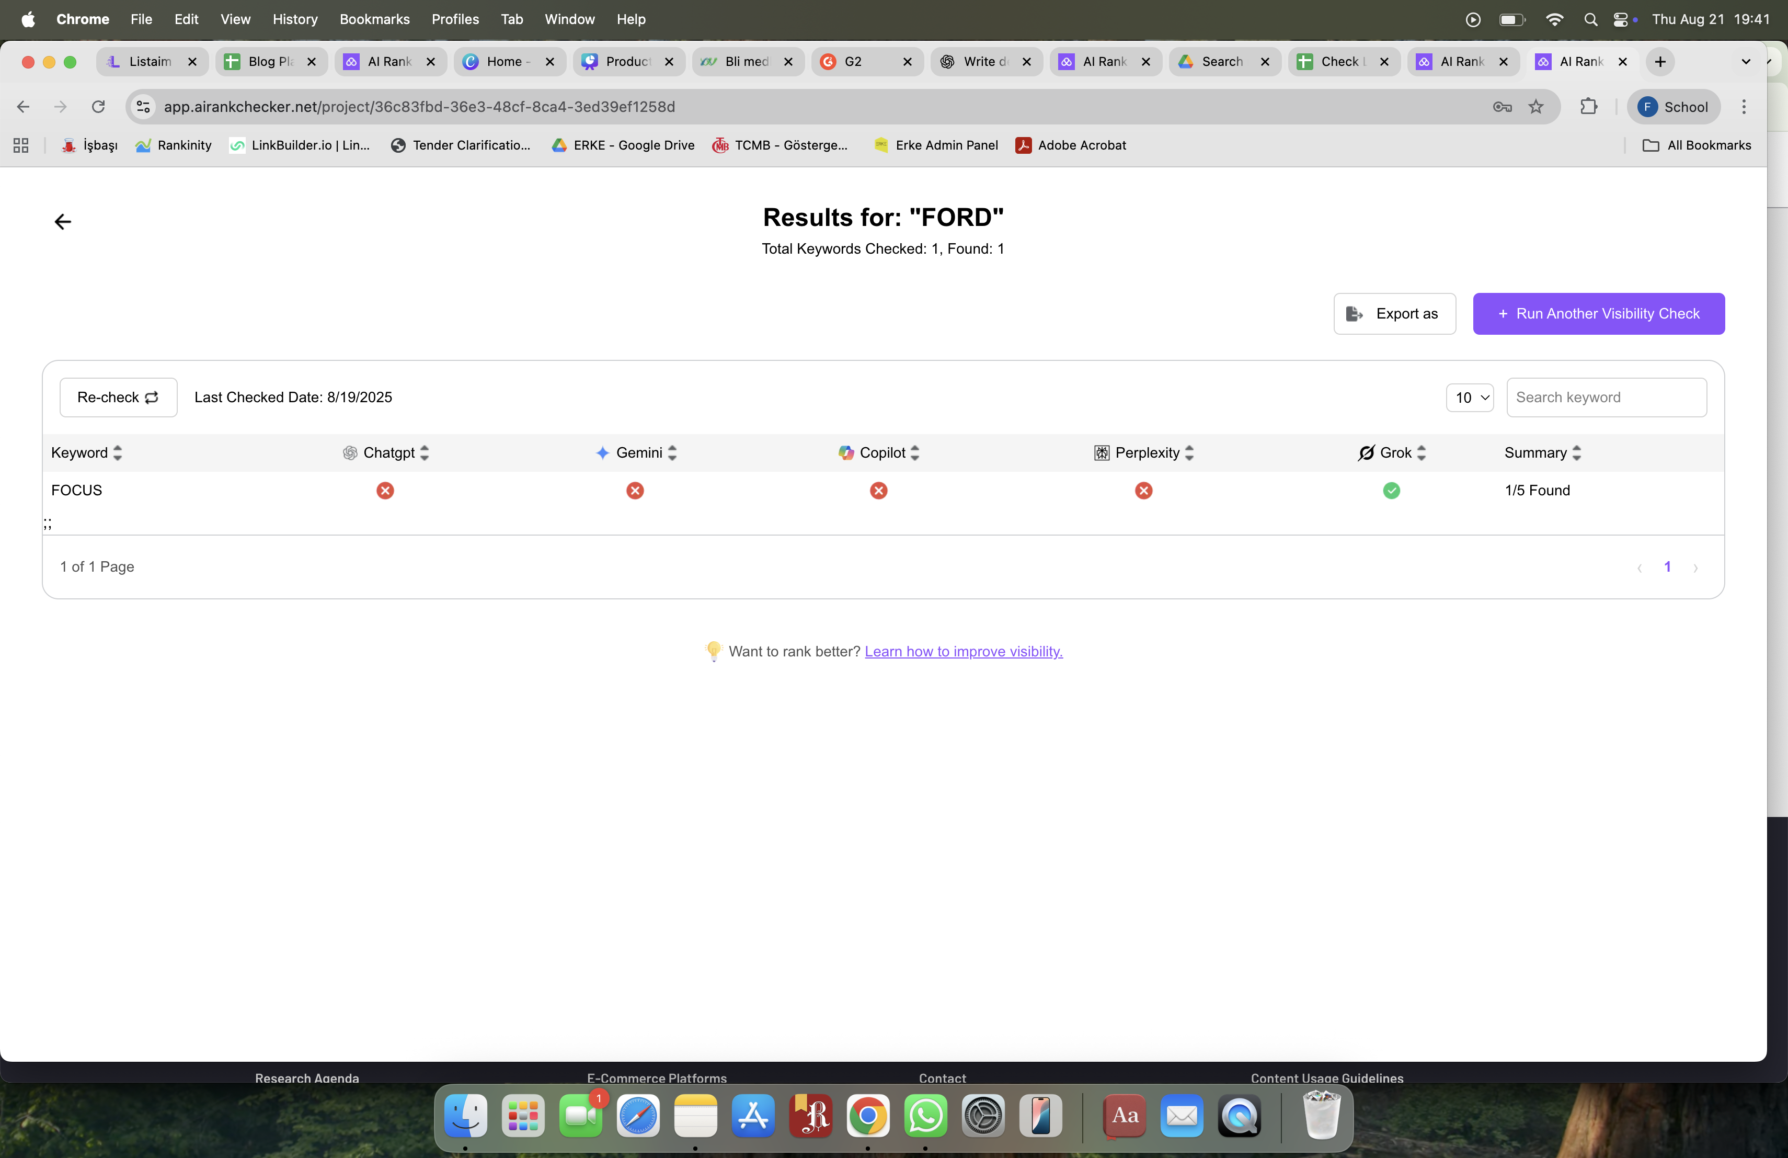Click the red X under Gemini

(635, 491)
